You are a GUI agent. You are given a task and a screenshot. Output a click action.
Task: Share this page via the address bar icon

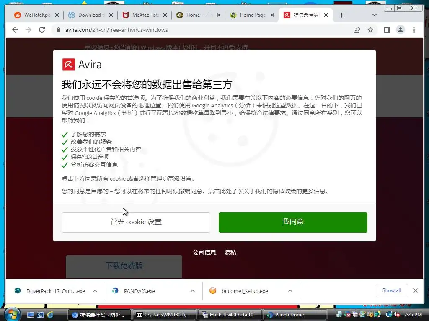[357, 30]
